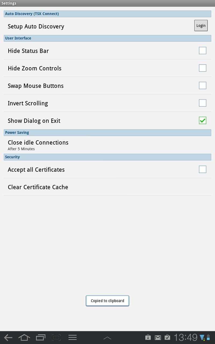215x344 pixels.
Task: Open the menu lines icon
Action: coord(73,338)
